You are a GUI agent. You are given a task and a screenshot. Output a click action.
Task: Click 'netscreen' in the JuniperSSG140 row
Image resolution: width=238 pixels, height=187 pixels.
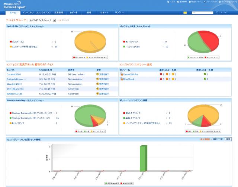(x=73, y=94)
